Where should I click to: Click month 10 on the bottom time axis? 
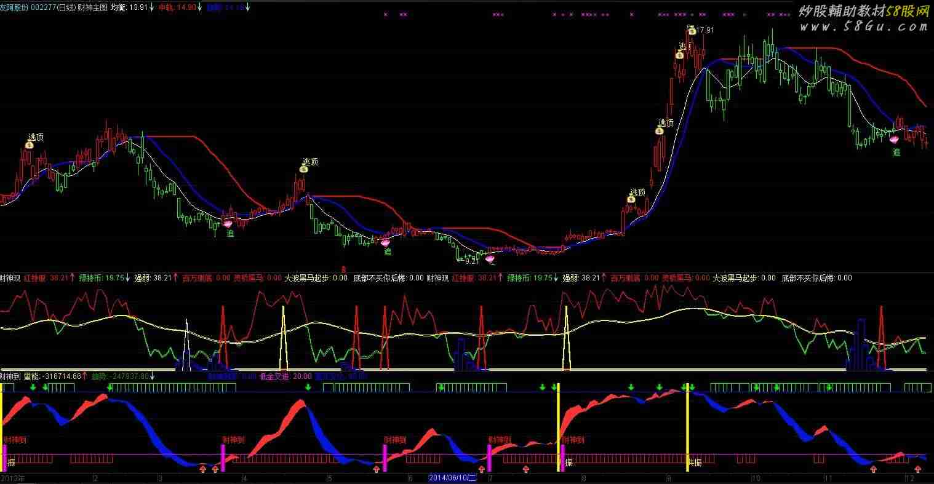[756, 478]
